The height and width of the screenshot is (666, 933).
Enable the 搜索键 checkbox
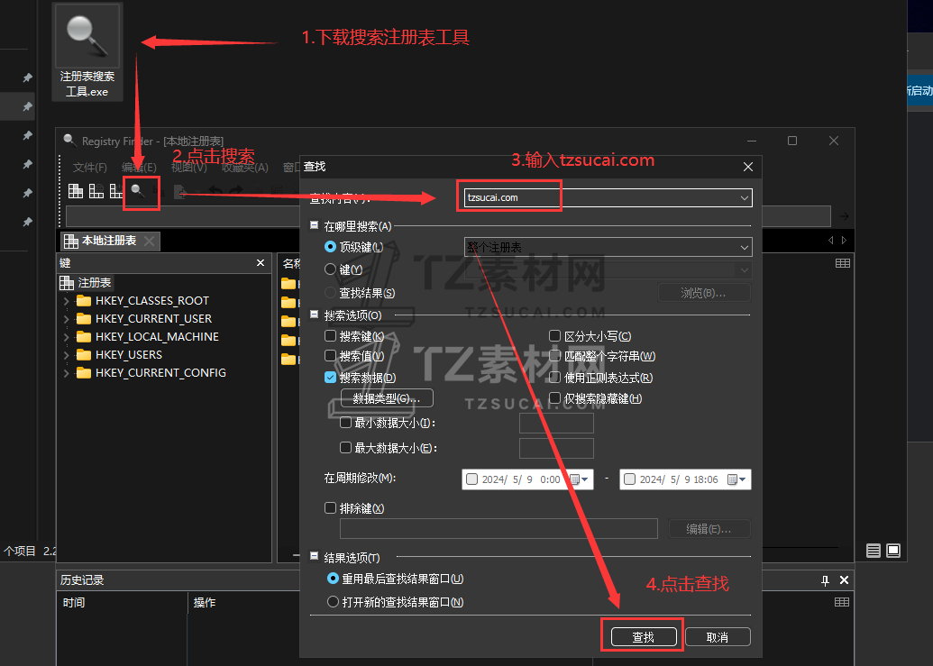pyautogui.click(x=330, y=336)
